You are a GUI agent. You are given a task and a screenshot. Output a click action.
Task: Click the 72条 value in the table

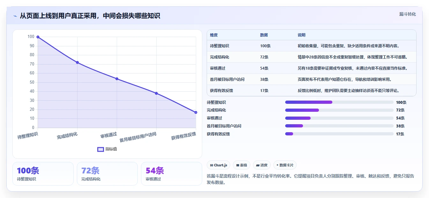(x=264, y=57)
